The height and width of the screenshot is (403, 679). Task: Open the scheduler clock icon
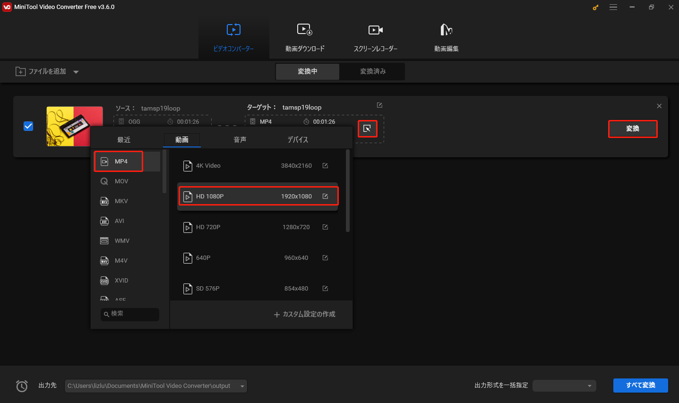[22, 386]
